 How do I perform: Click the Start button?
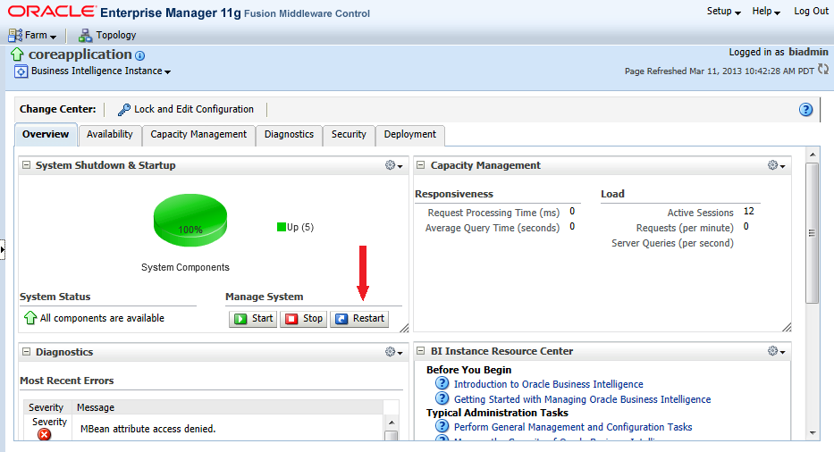pos(253,319)
